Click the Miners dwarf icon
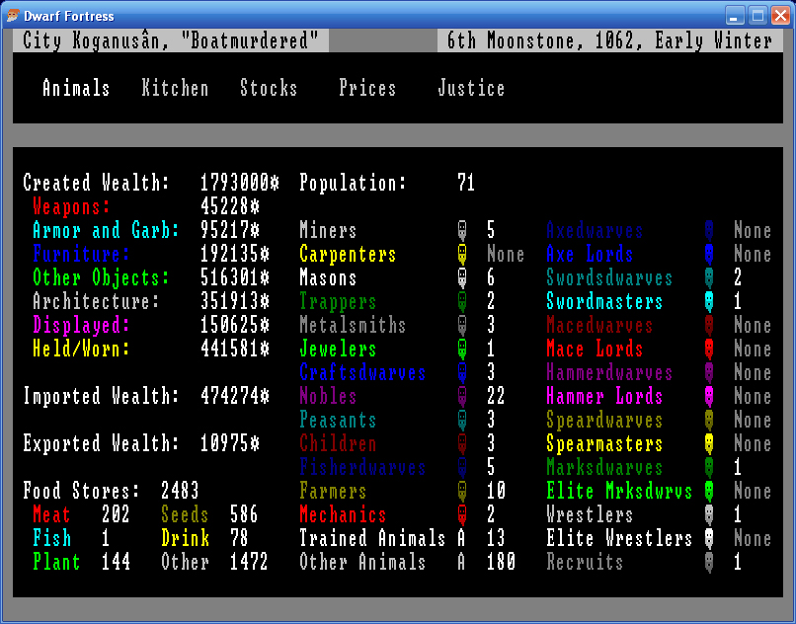Image resolution: width=796 pixels, height=624 pixels. [x=462, y=230]
